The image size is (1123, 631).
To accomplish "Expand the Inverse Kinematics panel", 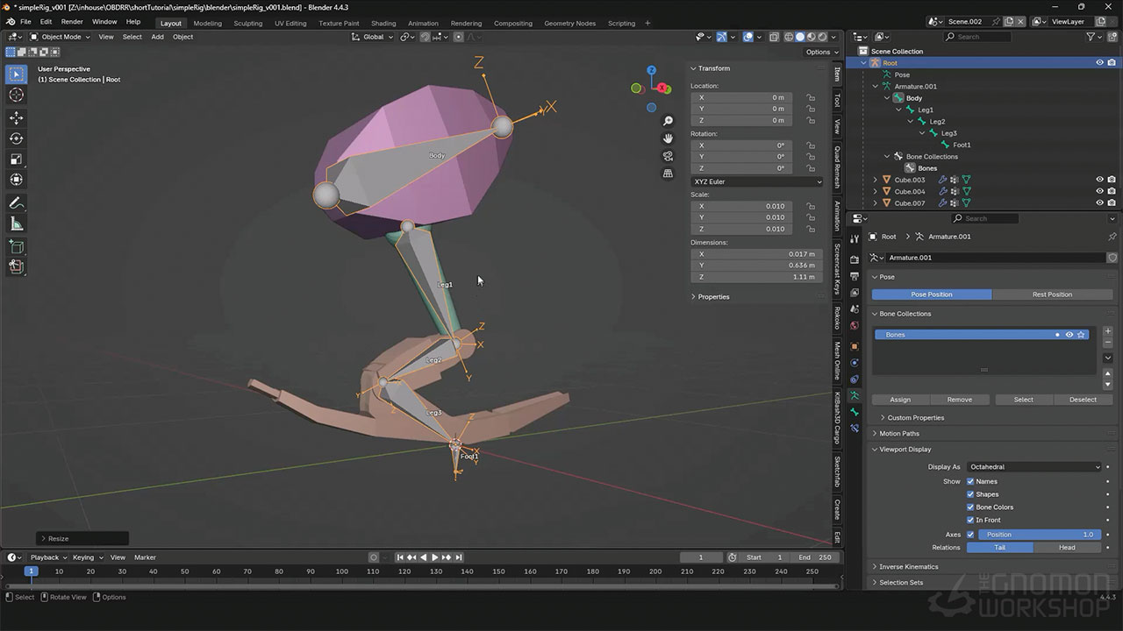I will click(908, 567).
